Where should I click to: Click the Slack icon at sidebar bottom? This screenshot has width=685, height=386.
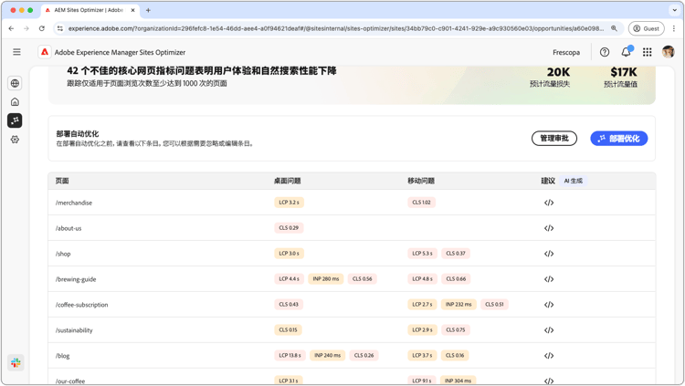click(16, 362)
